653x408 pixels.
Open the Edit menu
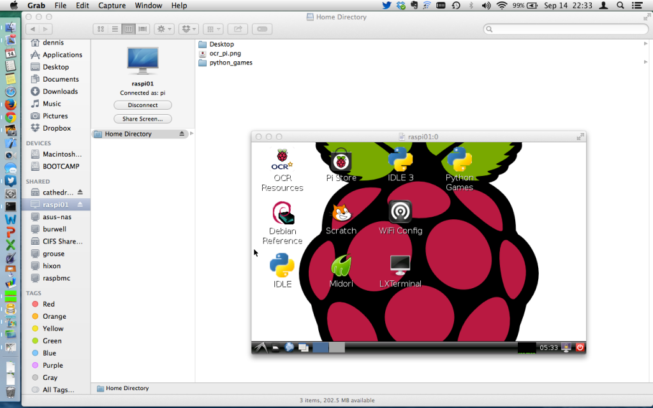82,5
